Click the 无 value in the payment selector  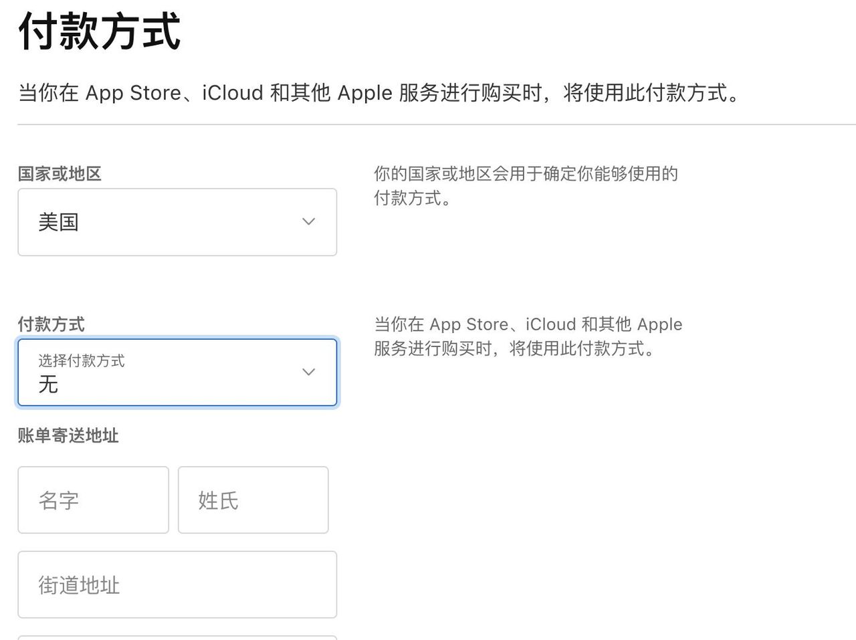(x=48, y=385)
